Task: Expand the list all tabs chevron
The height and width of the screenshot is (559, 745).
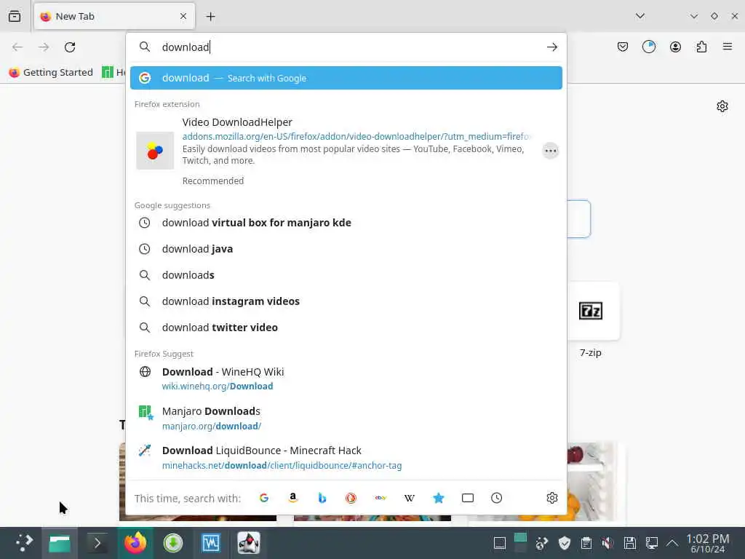Action: click(x=640, y=16)
